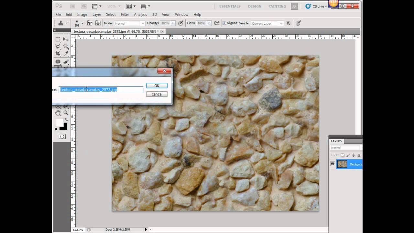This screenshot has width=414, height=233.
Task: Switch to the Design workspace
Action: [255, 6]
